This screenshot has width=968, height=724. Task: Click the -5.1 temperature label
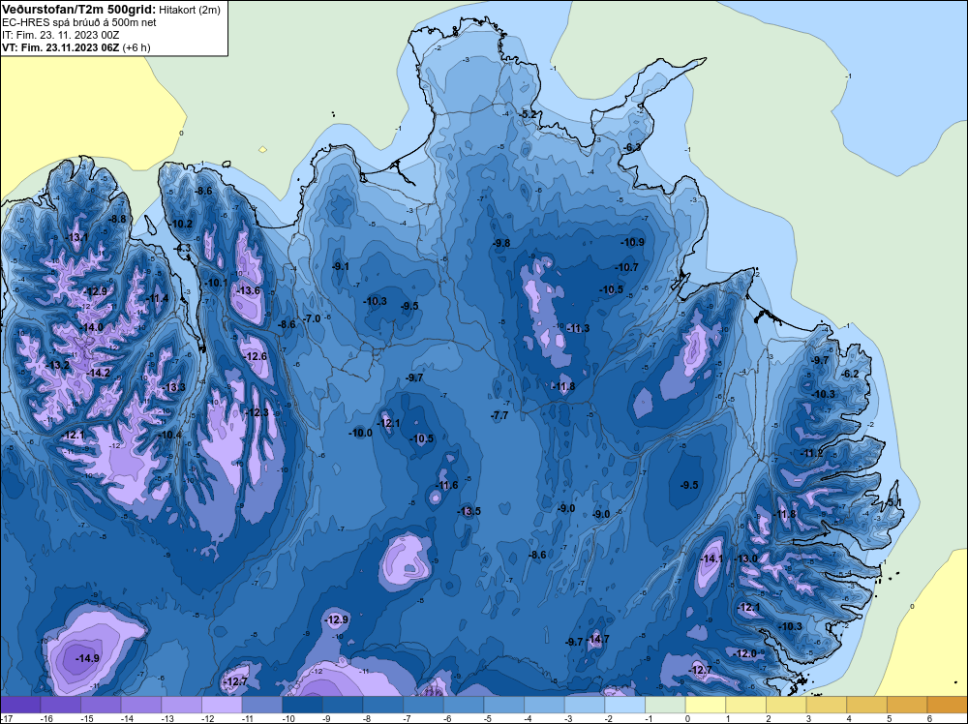click(893, 503)
